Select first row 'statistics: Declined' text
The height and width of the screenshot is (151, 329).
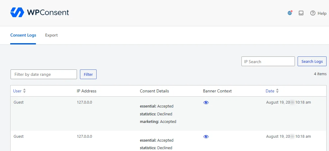click(156, 114)
